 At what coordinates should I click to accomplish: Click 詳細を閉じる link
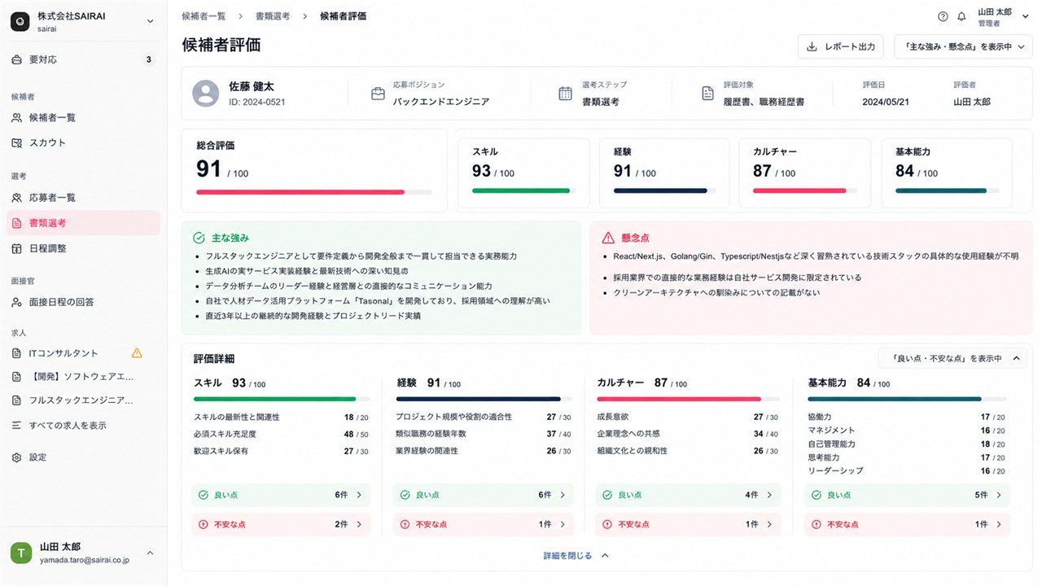(577, 555)
